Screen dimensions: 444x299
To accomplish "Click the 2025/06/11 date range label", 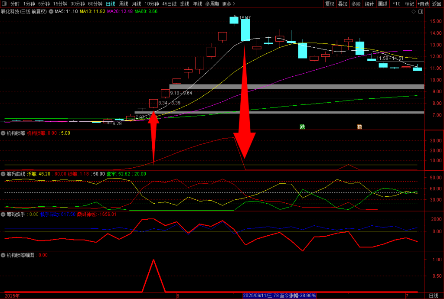I will point(279,296).
